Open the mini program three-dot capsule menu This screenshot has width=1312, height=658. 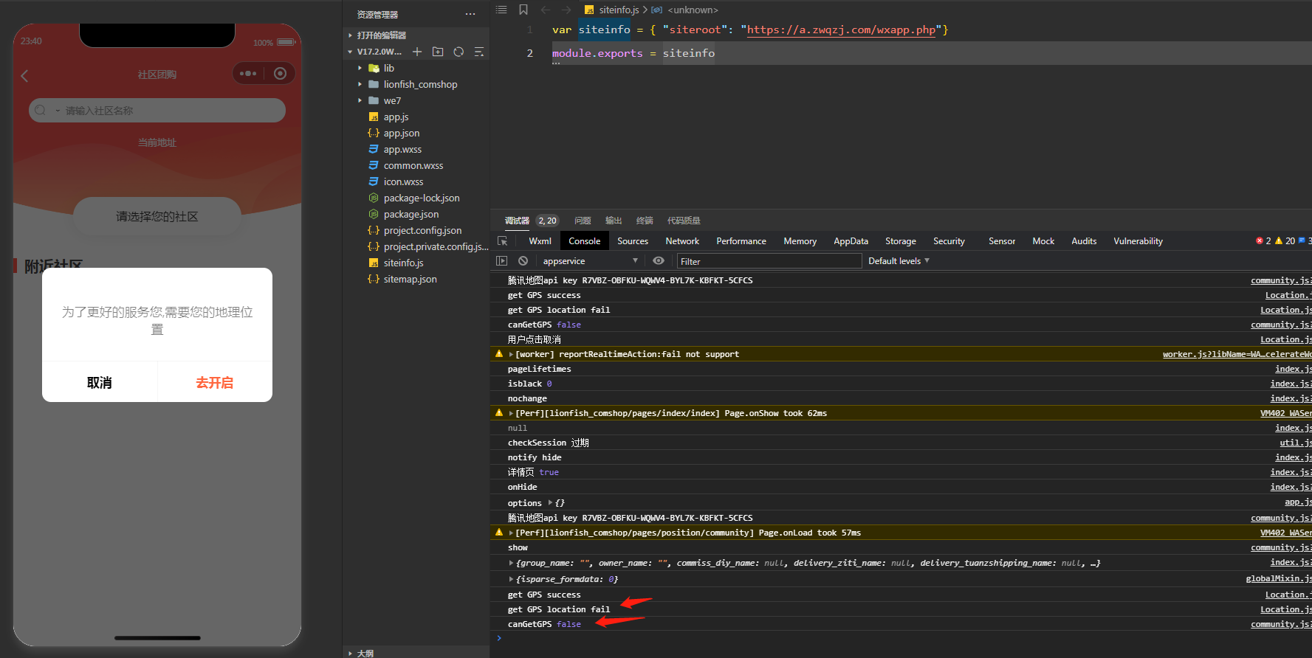248,74
